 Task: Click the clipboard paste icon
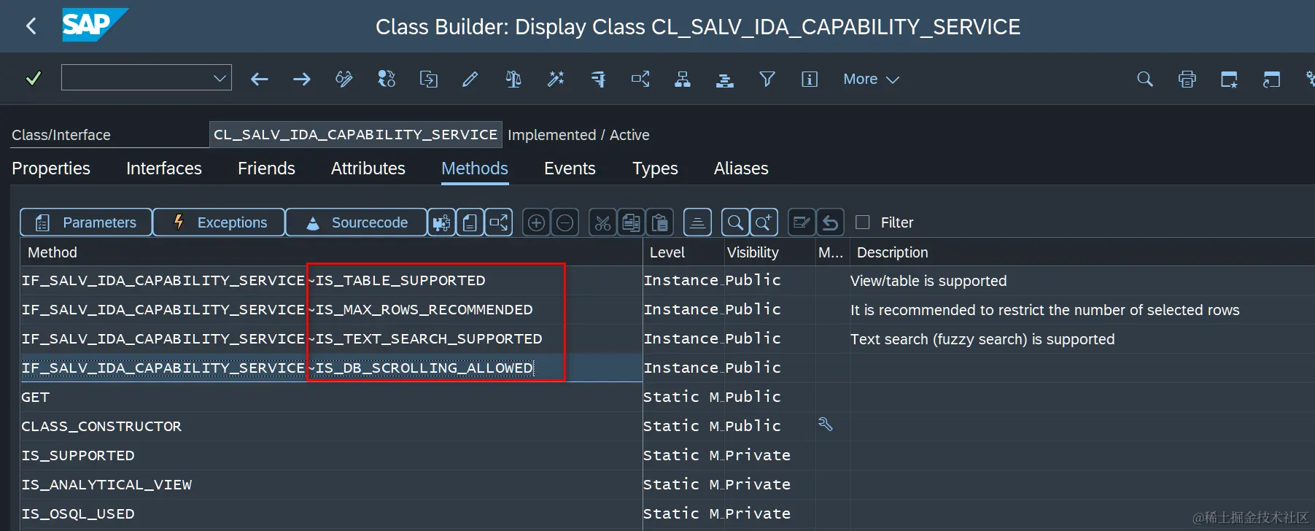[x=661, y=222]
